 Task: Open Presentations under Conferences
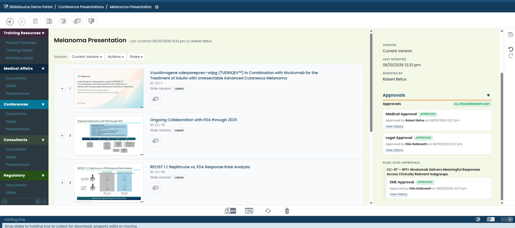[18, 129]
